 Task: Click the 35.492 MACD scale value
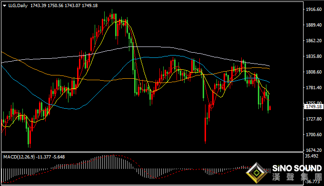tap(312, 156)
